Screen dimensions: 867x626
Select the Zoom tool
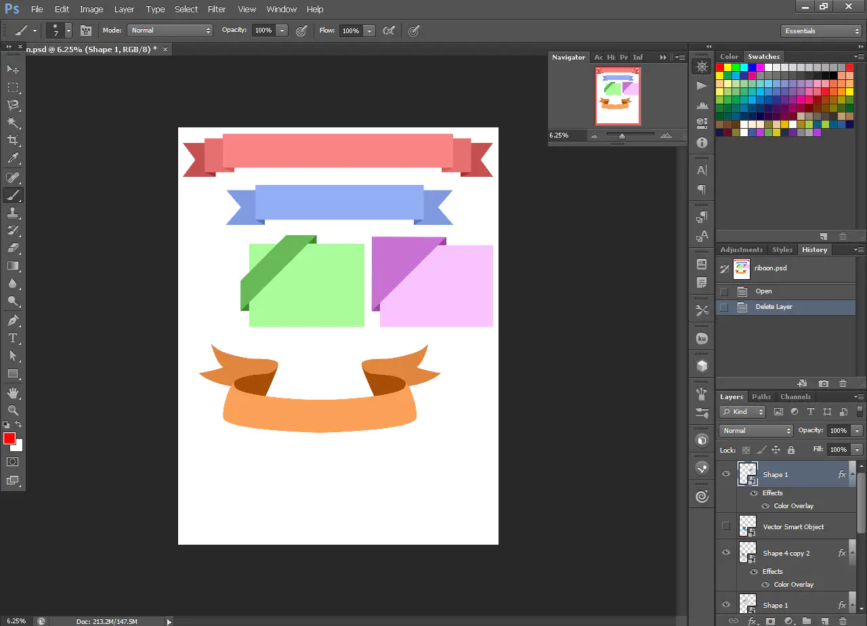click(13, 411)
